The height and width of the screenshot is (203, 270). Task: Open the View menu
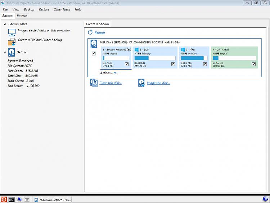coord(16,9)
